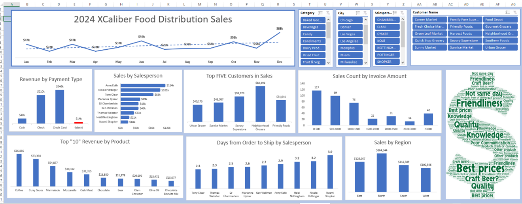Enable multi-select in Customer Name slicer
The image size is (522, 204).
coord(508,13)
